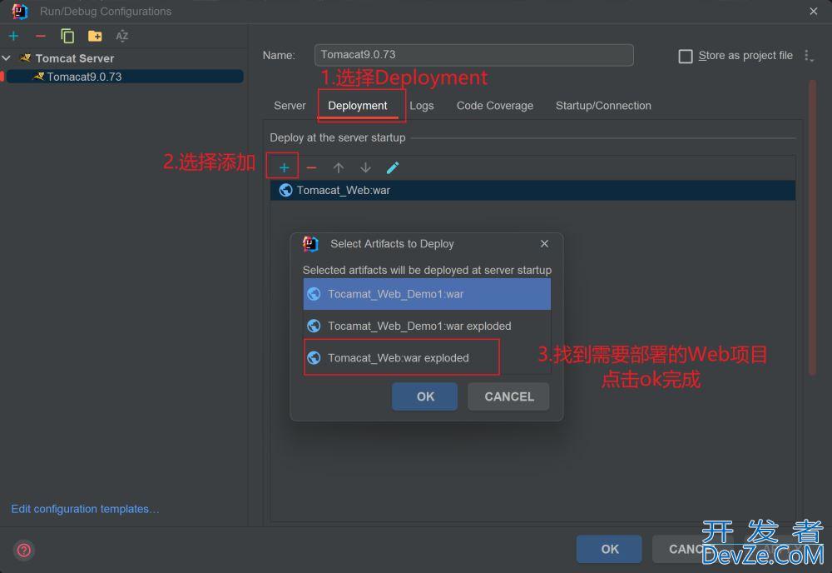Switch to the Deployment tab
Image resolution: width=832 pixels, height=573 pixels.
[358, 106]
